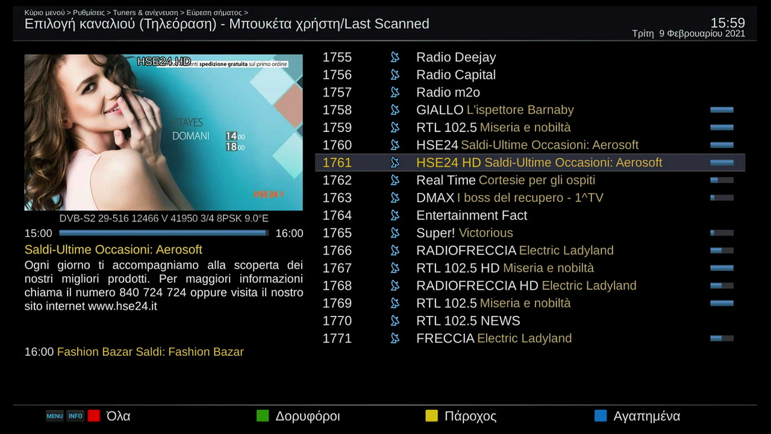Select channel number 1759

click(530, 127)
